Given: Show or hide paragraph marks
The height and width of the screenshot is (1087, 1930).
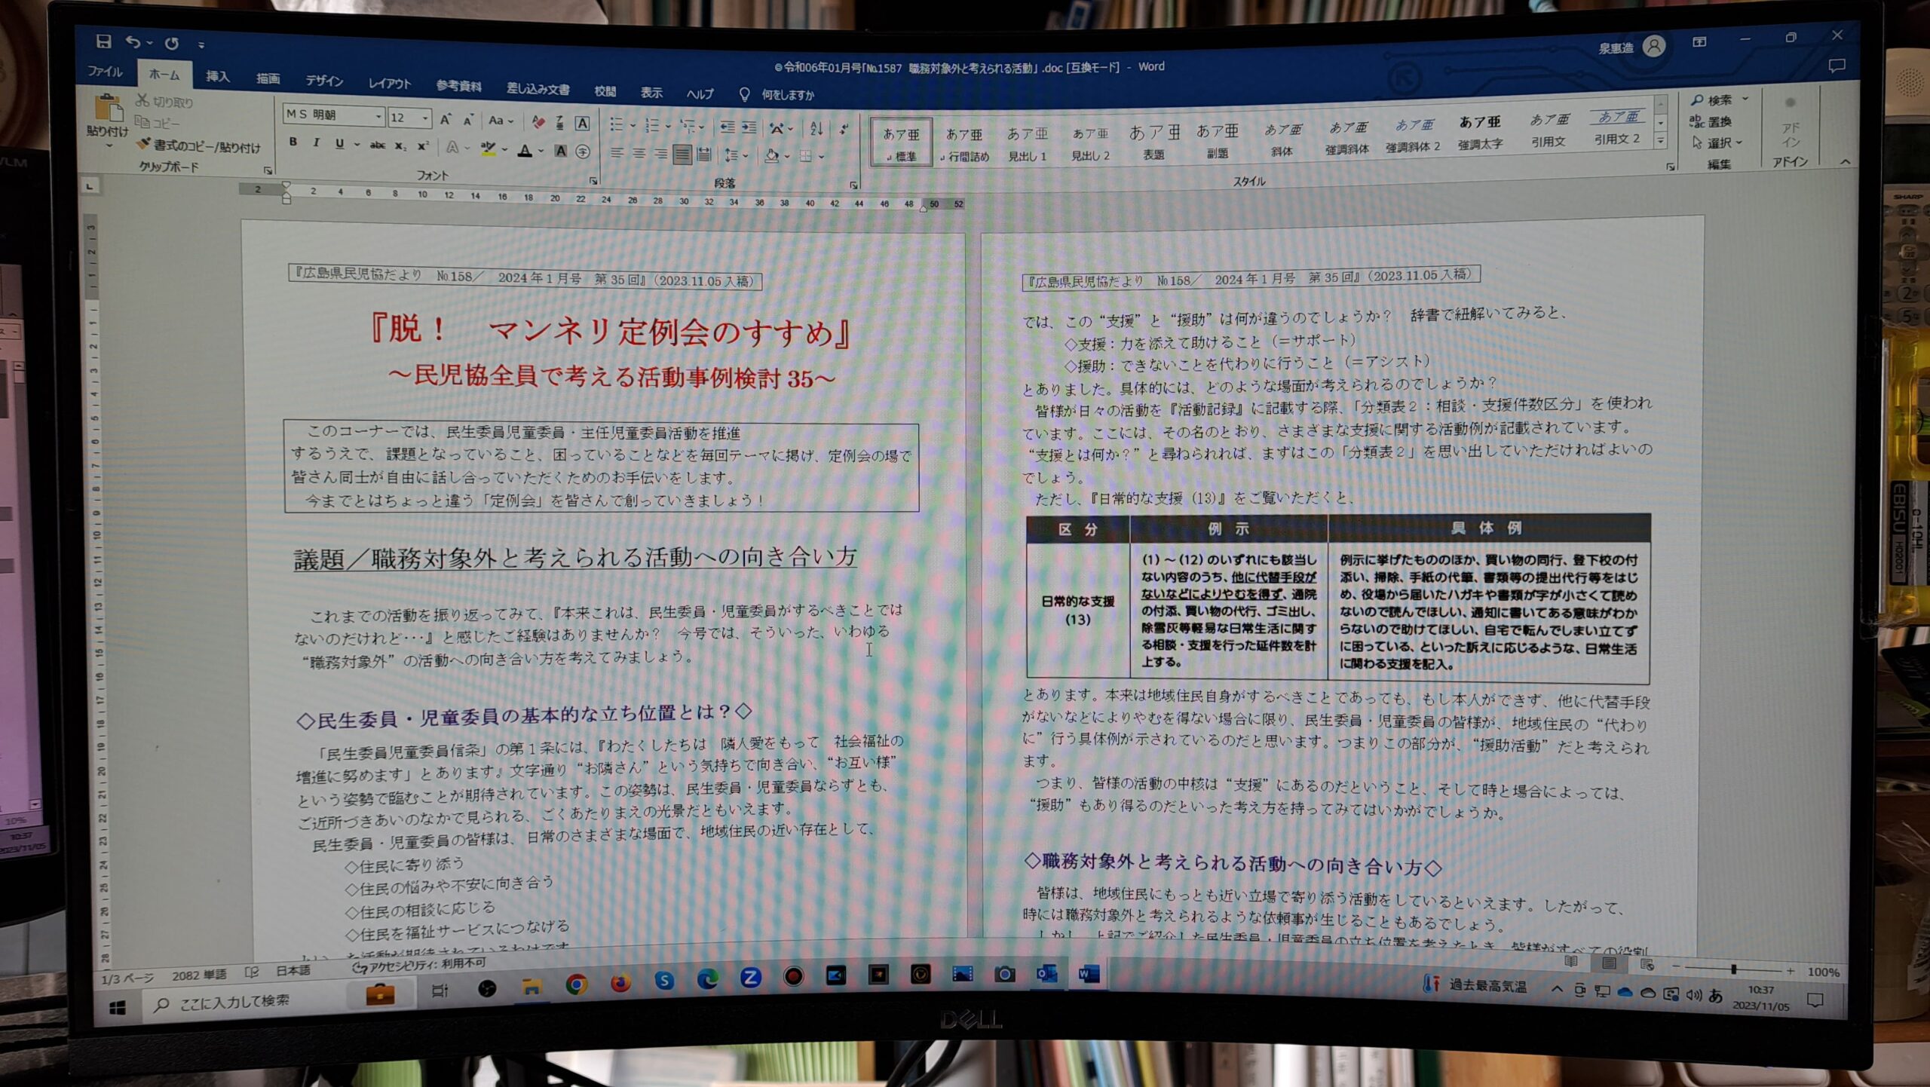Looking at the screenshot, I should 844,129.
